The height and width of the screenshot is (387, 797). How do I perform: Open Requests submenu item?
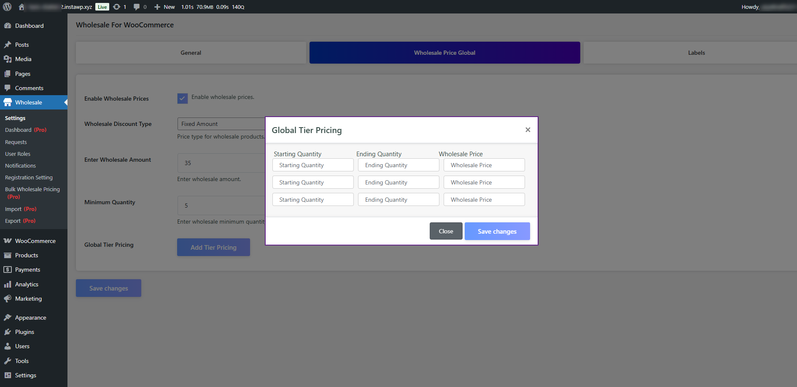tap(16, 142)
